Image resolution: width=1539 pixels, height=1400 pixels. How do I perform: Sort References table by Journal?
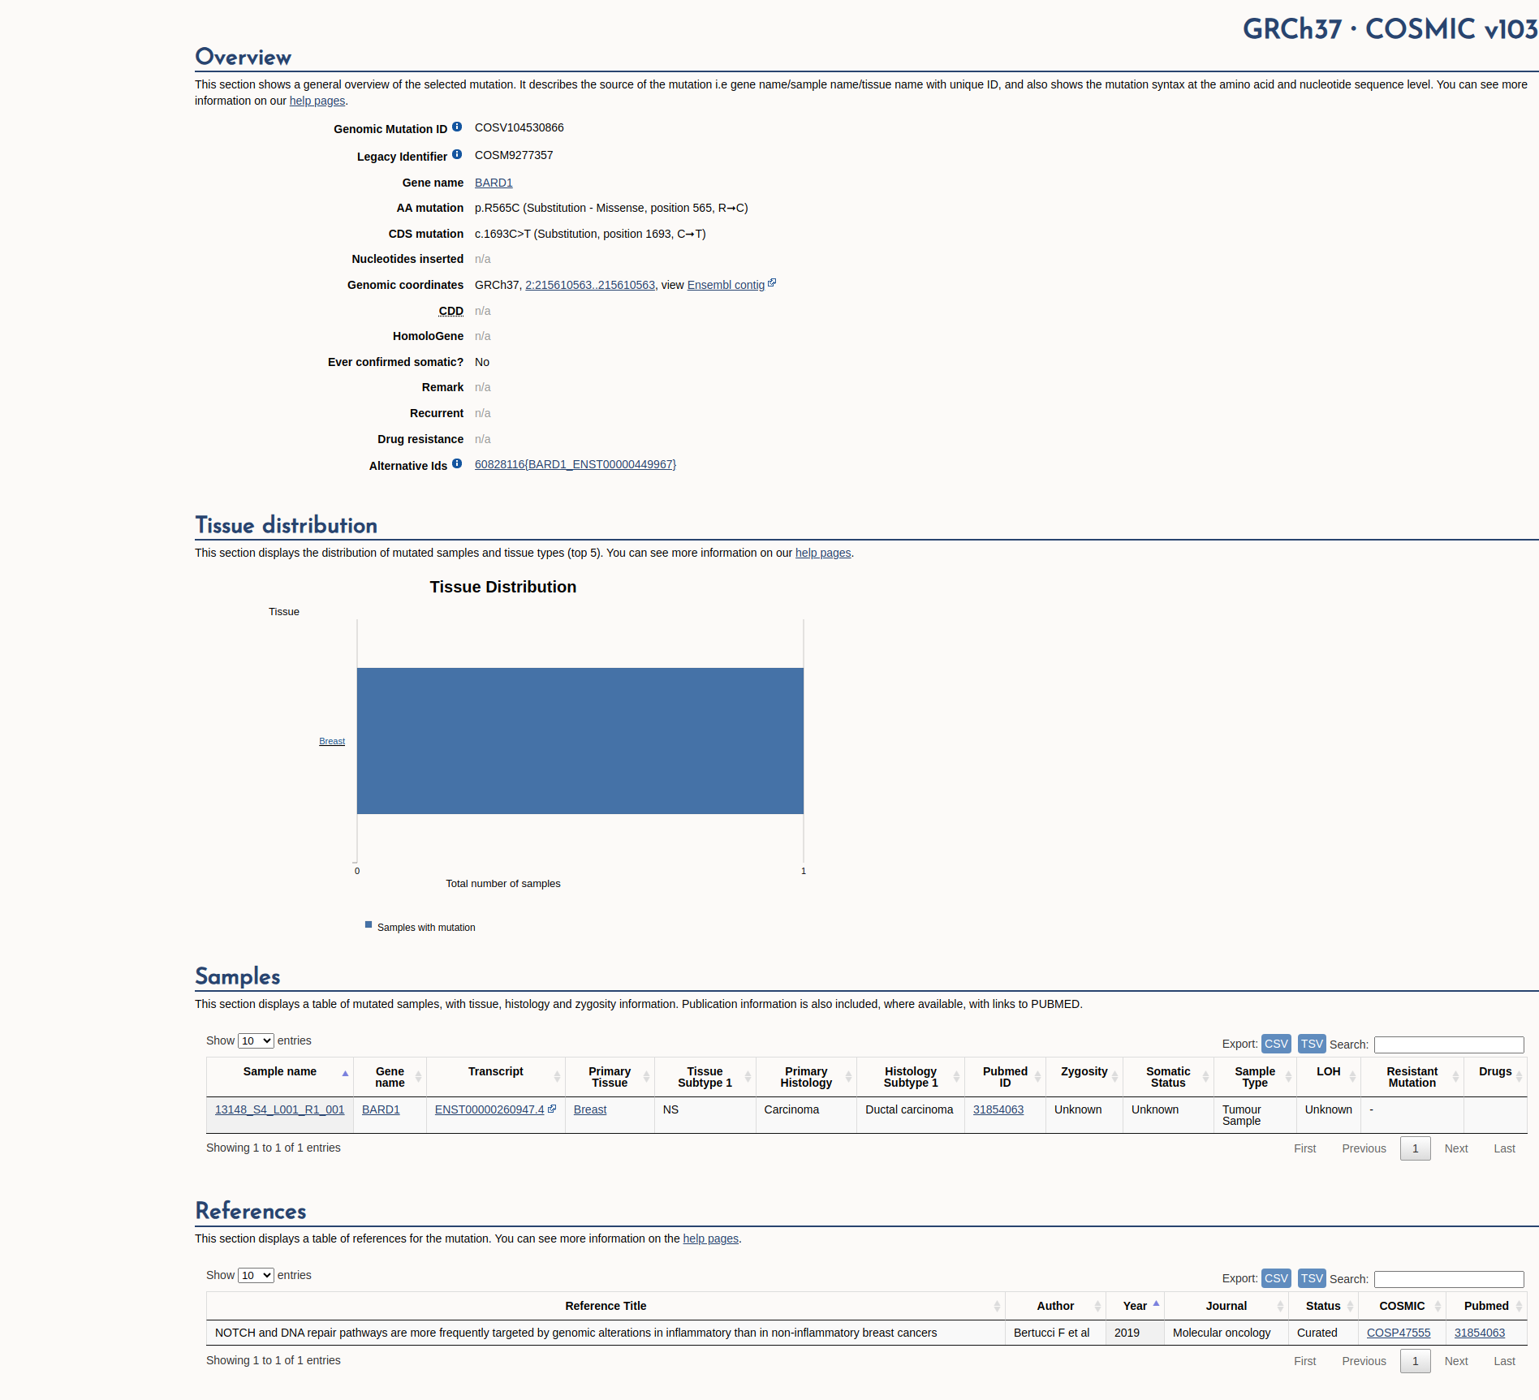click(1226, 1306)
